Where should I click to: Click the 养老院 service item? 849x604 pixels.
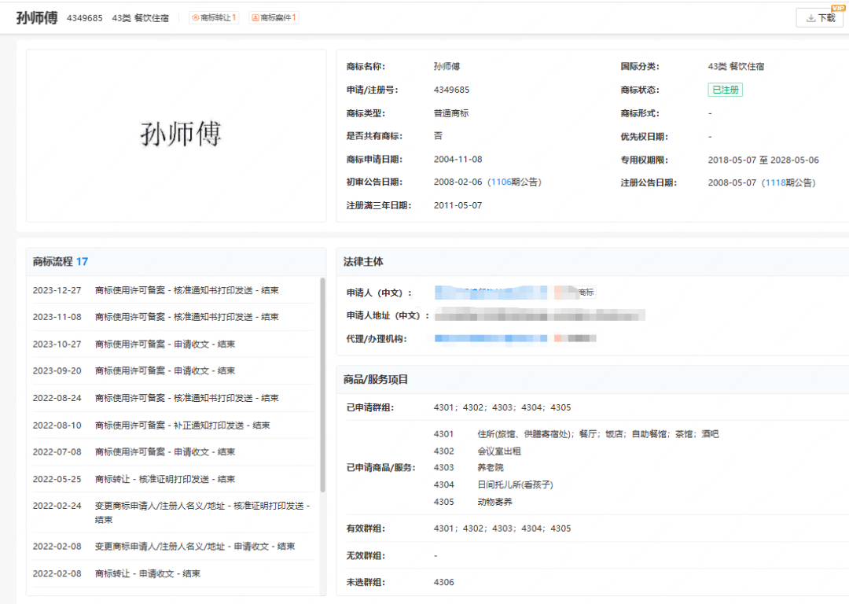(x=491, y=467)
